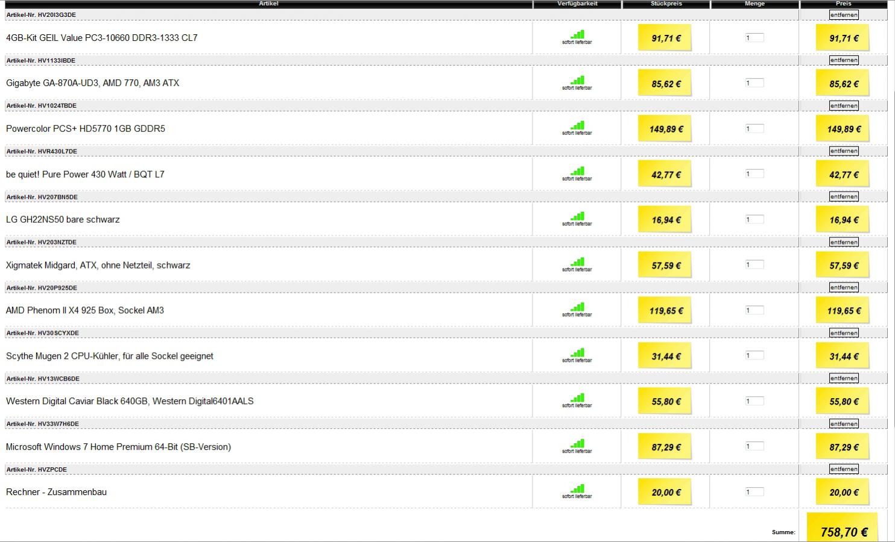Remove the Scythe Mugen 2 cooler via entfernen
Viewport: 895px width, 542px height.
[x=844, y=333]
